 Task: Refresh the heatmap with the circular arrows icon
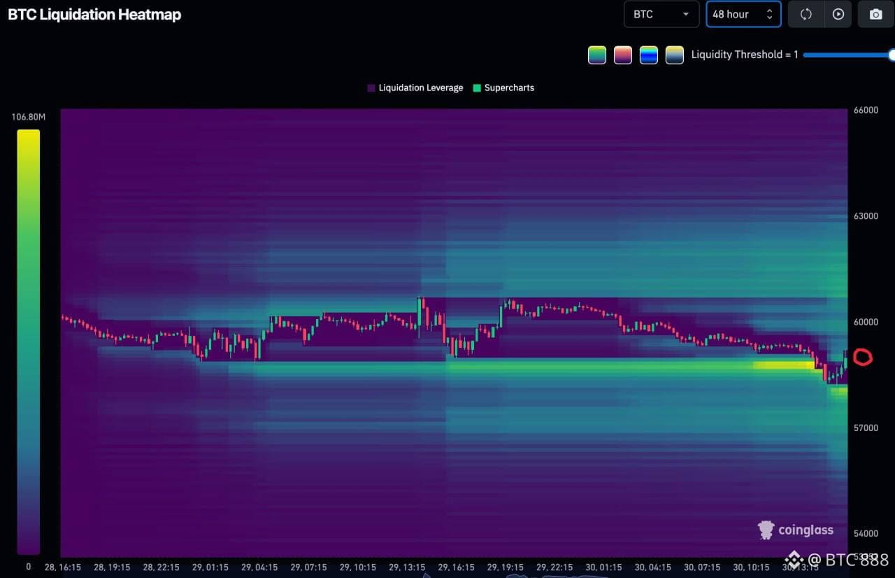point(805,14)
